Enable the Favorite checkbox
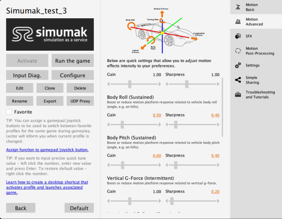282x219 pixels. pos(9,112)
